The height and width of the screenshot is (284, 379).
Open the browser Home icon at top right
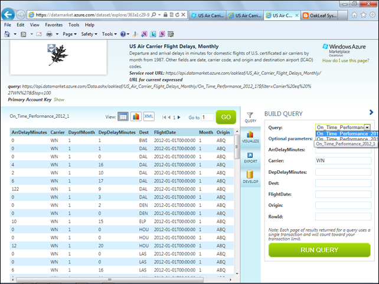(354, 15)
